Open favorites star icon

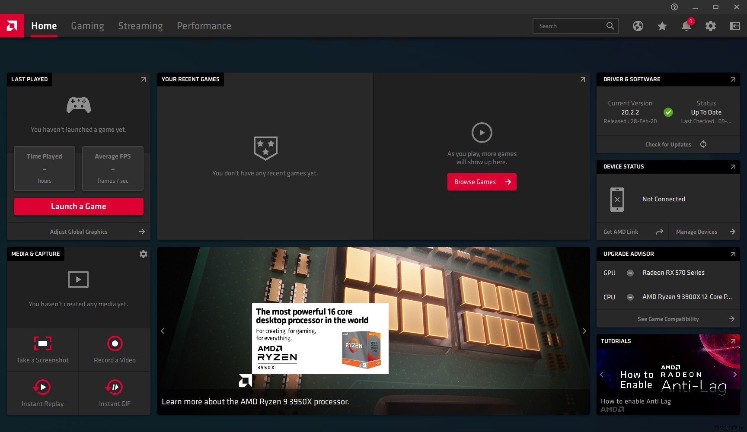[x=662, y=26]
